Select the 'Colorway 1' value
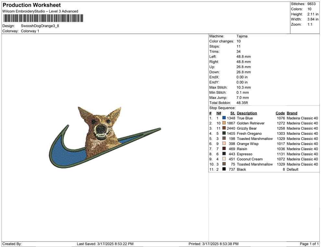The image size is (321, 247). [30, 31]
